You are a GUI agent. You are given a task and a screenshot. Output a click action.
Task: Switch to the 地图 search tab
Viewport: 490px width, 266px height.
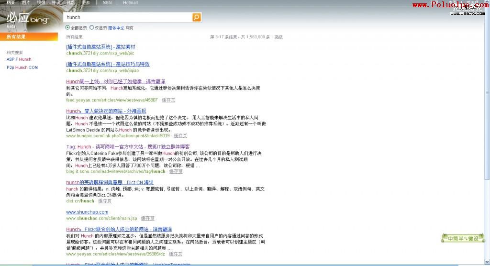click(71, 2)
